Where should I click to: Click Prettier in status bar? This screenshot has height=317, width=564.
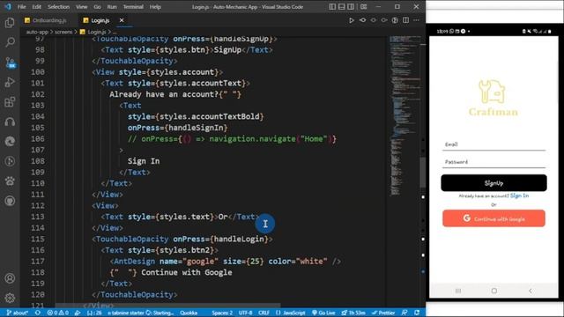click(x=383, y=313)
